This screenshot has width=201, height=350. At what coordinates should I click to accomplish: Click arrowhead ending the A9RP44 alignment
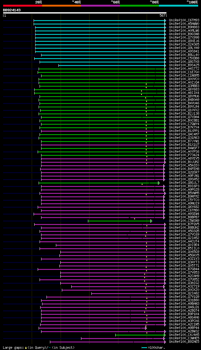click(146, 328)
